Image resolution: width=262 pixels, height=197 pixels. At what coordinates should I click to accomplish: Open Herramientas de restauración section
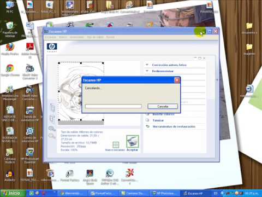coord(174,126)
